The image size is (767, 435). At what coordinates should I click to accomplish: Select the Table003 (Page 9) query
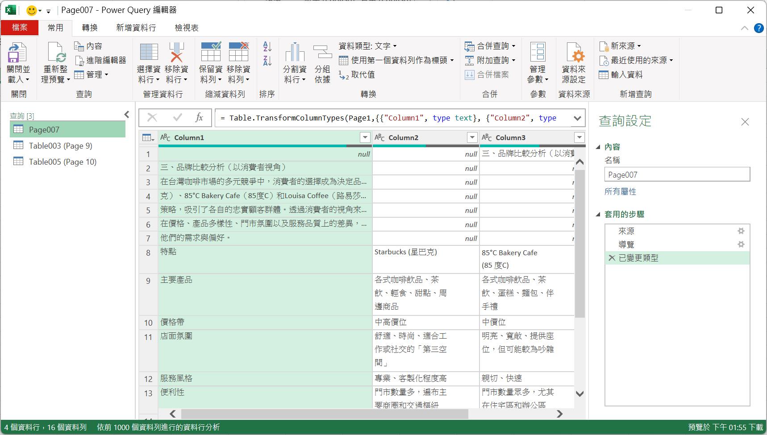pos(60,145)
